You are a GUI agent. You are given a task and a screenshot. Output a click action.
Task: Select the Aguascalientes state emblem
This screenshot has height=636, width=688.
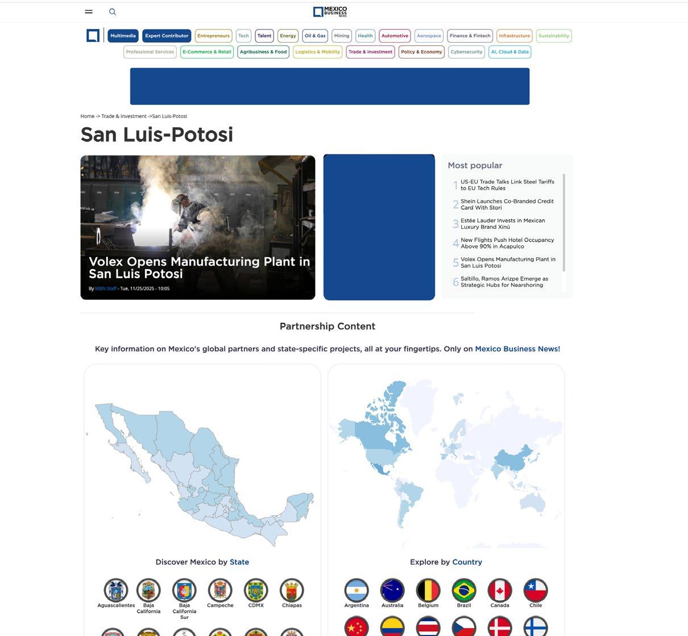pos(116,591)
